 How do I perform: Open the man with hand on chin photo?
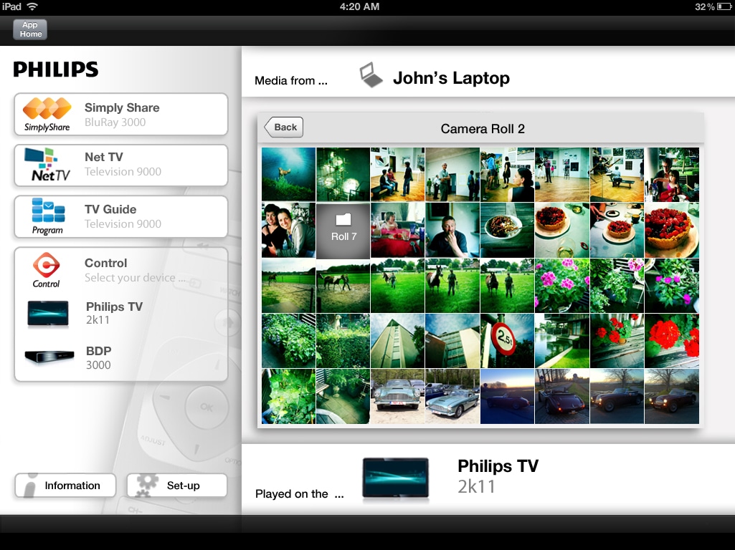point(452,231)
